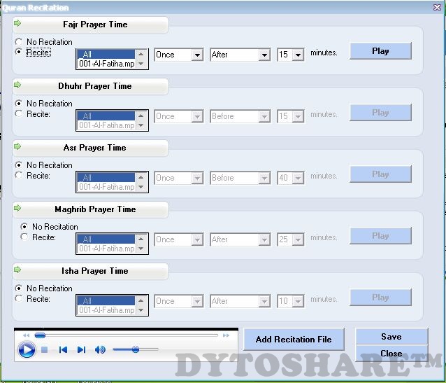
Task: Open Maghrib 25 minutes dropdown
Action: pyautogui.click(x=290, y=239)
